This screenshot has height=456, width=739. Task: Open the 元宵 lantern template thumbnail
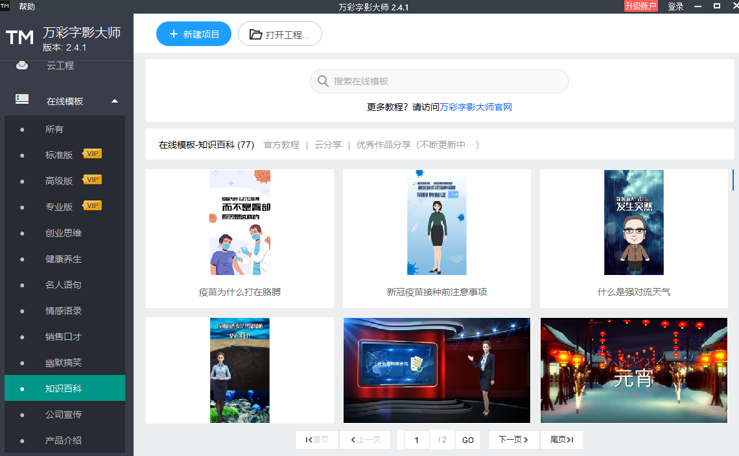click(633, 370)
